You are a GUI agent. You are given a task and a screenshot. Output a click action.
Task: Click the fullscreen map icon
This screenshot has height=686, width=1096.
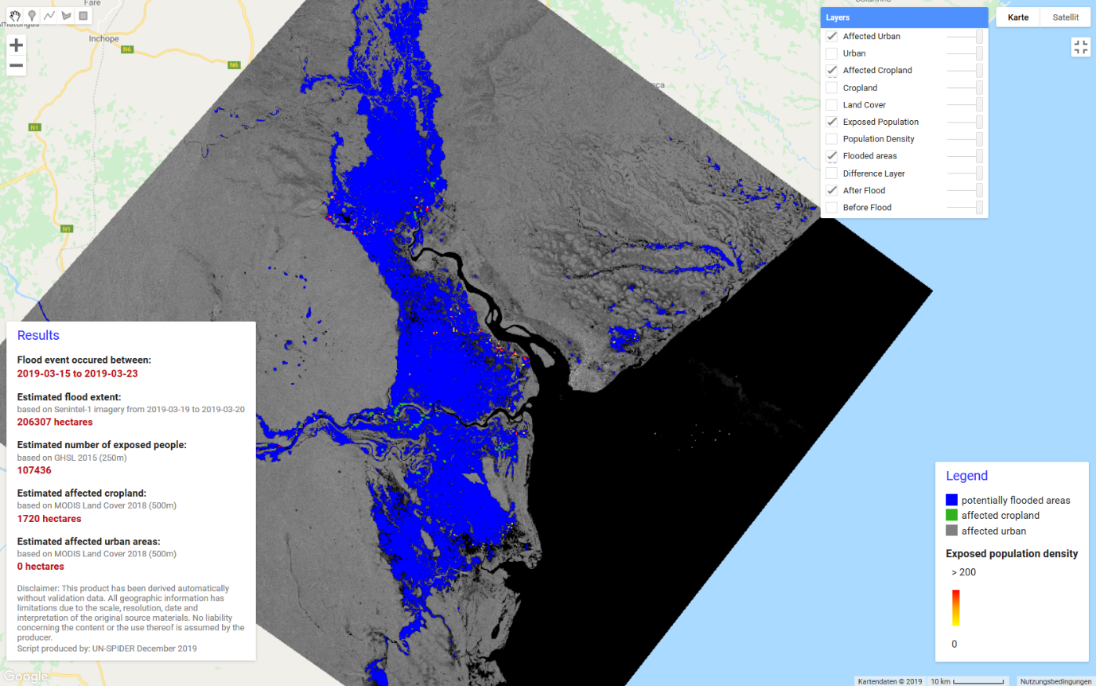(1080, 47)
